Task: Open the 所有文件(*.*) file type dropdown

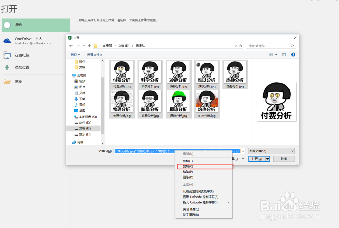Action: point(271,151)
